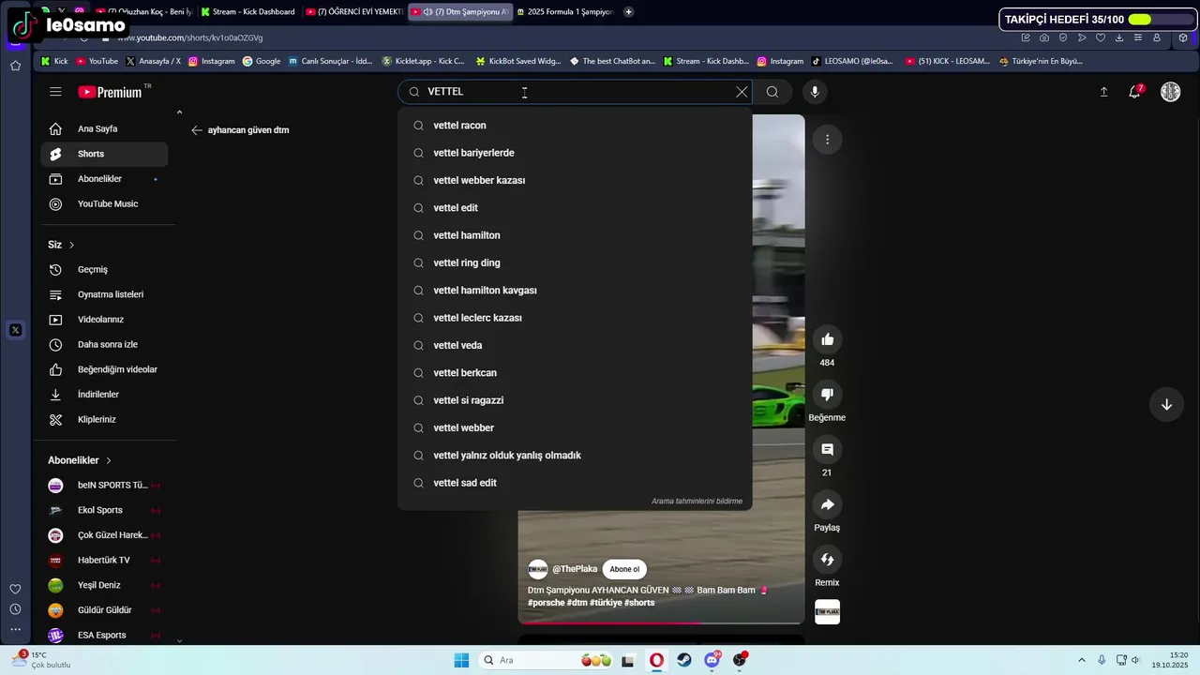
Task: Open Klipleriniz in sidebar
Action: [105, 420]
